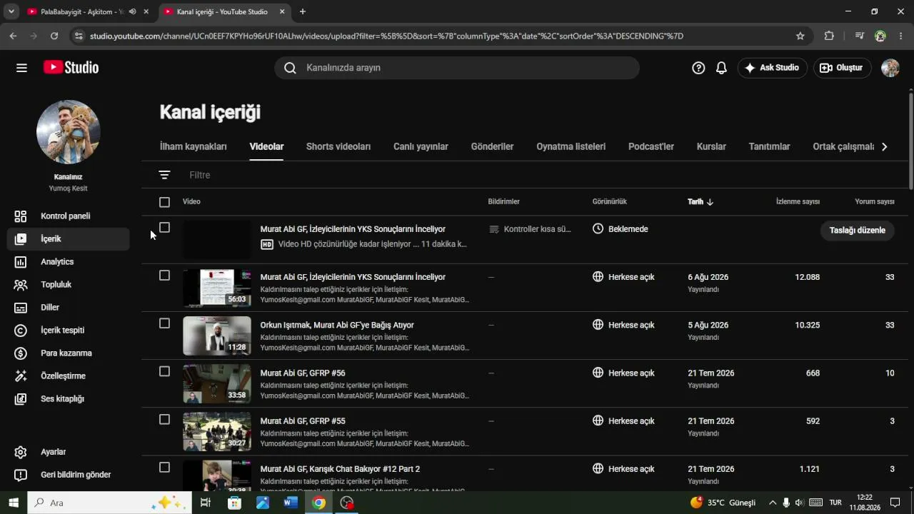Image resolution: width=914 pixels, height=514 pixels.
Task: Check the Karışık Chat Bakıyor #12 checkbox
Action: (x=164, y=467)
